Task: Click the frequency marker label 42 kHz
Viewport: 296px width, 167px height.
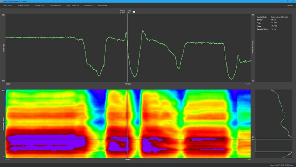Action: [x=253, y=137]
